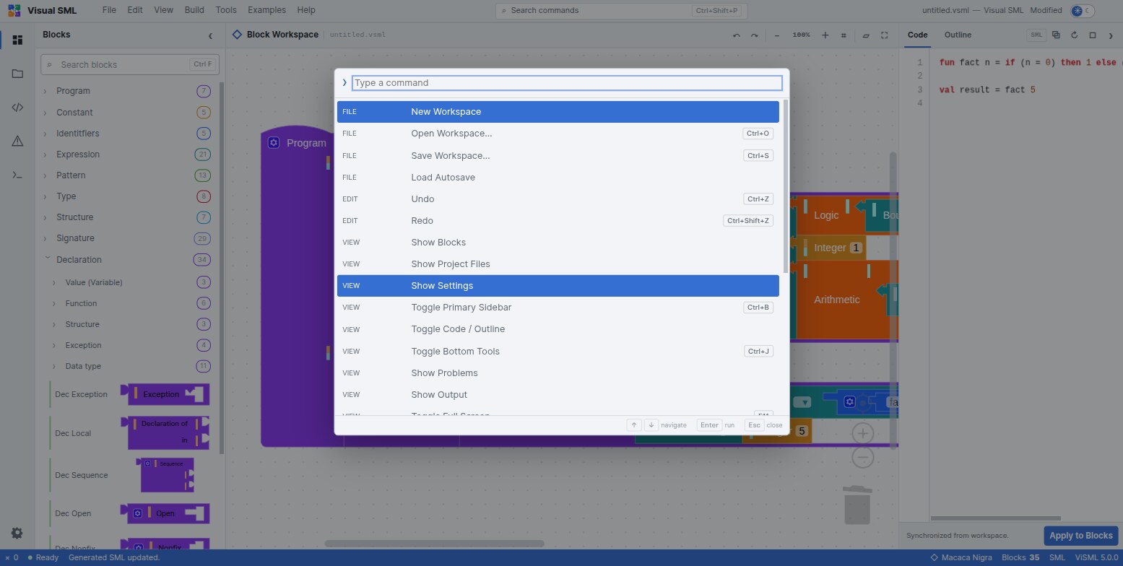This screenshot has width=1123, height=566.
Task: Click the Block Workspace diamond icon
Action: point(237,35)
